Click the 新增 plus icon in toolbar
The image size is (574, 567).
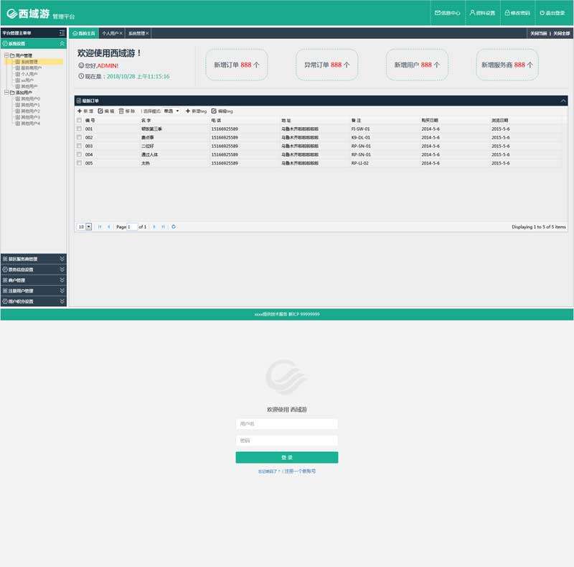point(80,111)
